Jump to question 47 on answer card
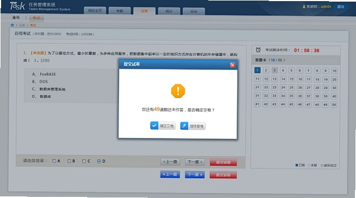 [x=308, y=104]
